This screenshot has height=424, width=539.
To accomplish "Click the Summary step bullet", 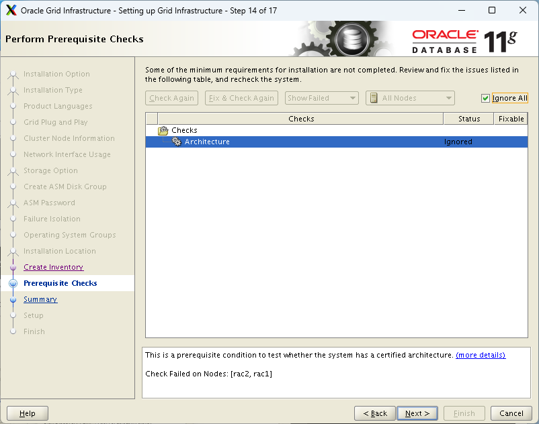I will tap(13, 299).
